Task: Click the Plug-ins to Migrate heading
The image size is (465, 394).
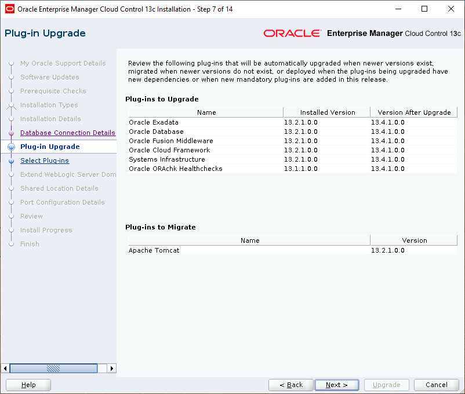Action: (161, 227)
